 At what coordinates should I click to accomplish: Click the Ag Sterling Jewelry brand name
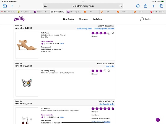pyautogui.click(x=48, y=71)
